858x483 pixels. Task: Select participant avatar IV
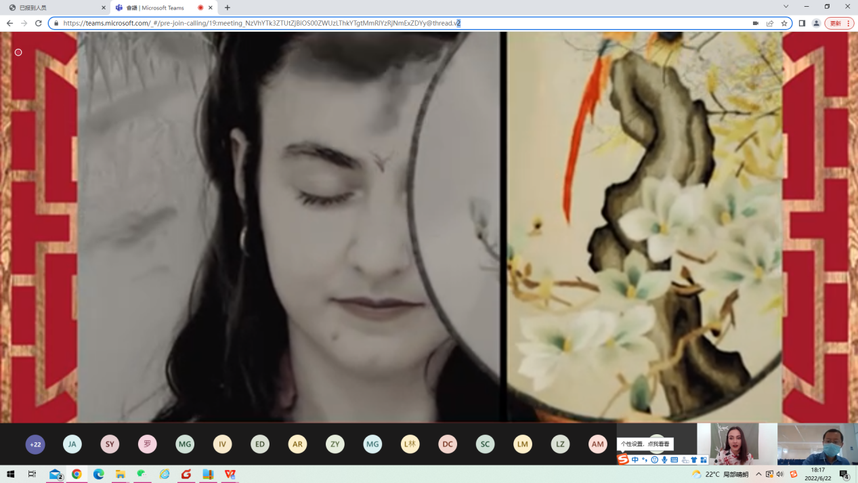[222, 444]
